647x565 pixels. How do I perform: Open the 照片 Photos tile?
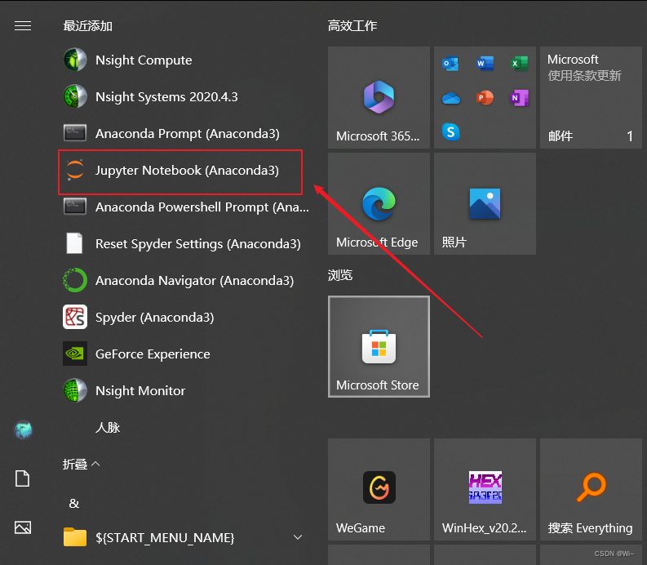point(485,203)
